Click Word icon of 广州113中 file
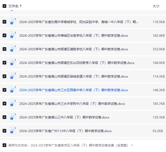Image resolution: width=166 pixels, height=152 pixels. [13, 131]
